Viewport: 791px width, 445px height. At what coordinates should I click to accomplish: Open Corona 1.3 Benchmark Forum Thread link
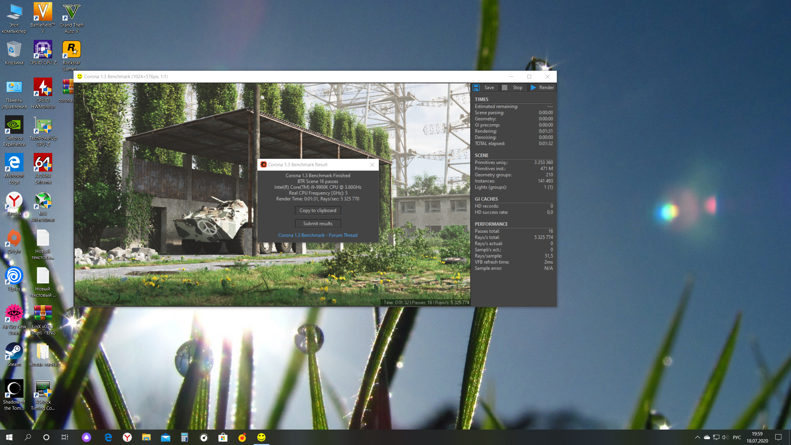pos(318,235)
